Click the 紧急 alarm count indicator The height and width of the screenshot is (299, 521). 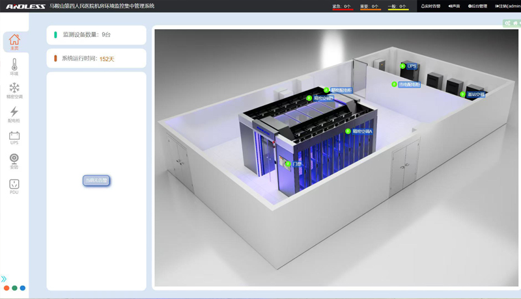(342, 6)
